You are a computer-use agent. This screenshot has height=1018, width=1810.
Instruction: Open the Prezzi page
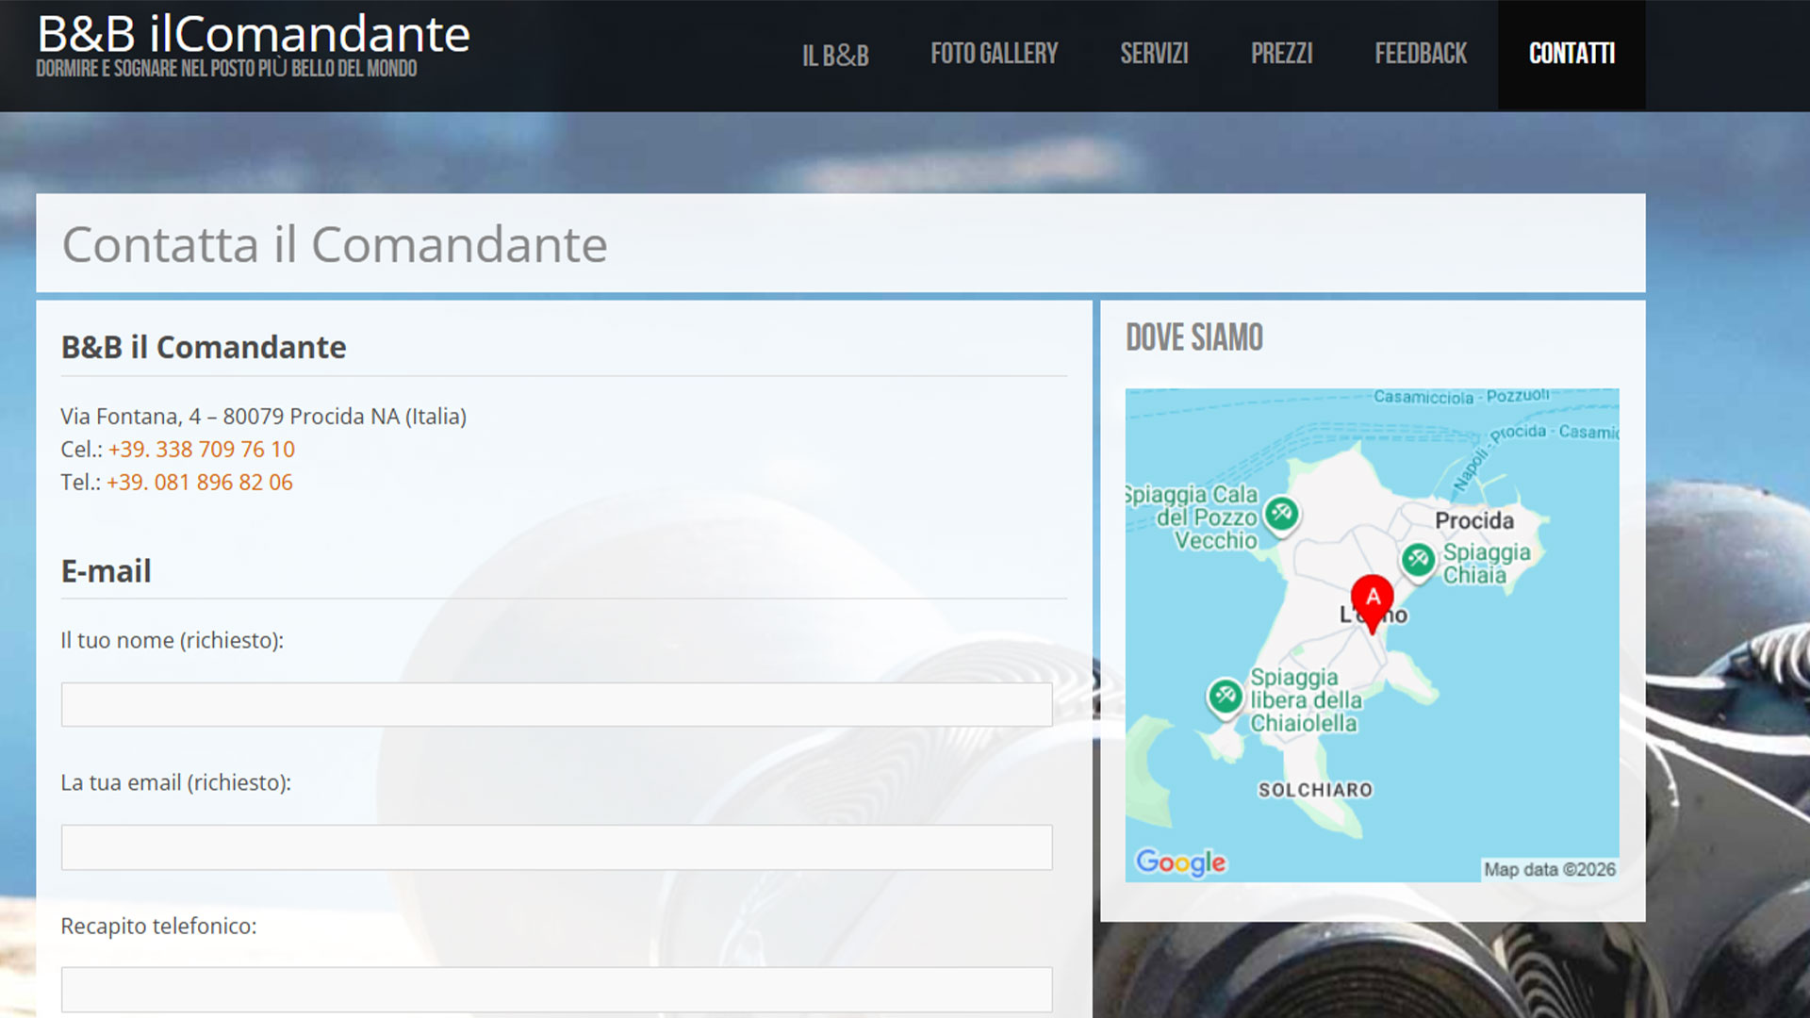coord(1281,55)
